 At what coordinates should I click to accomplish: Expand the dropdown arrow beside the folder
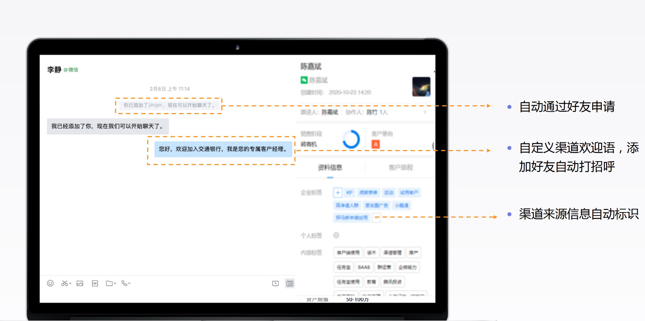click(115, 283)
